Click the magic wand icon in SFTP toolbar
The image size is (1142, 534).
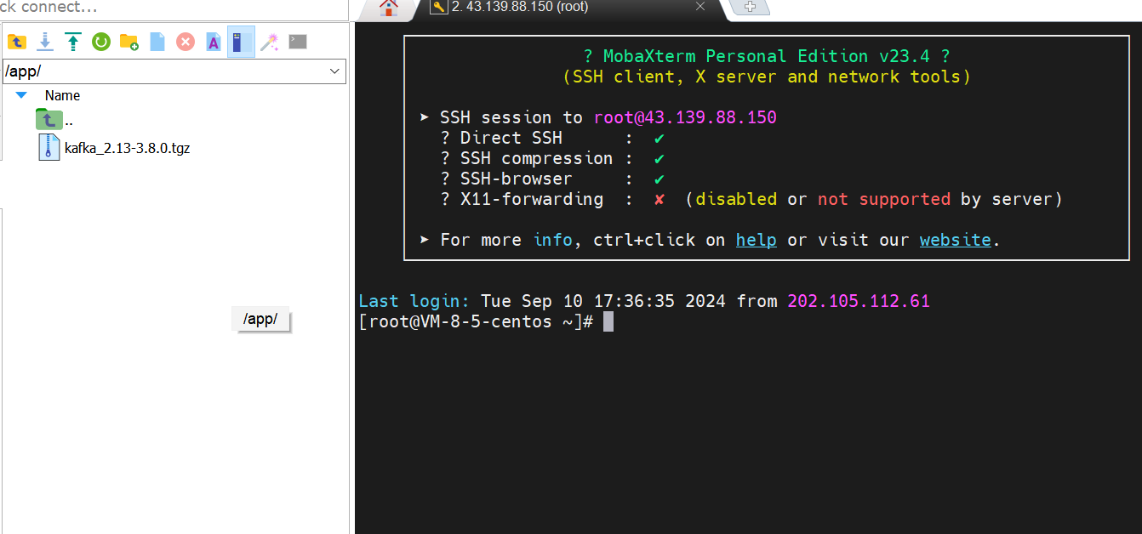point(269,42)
